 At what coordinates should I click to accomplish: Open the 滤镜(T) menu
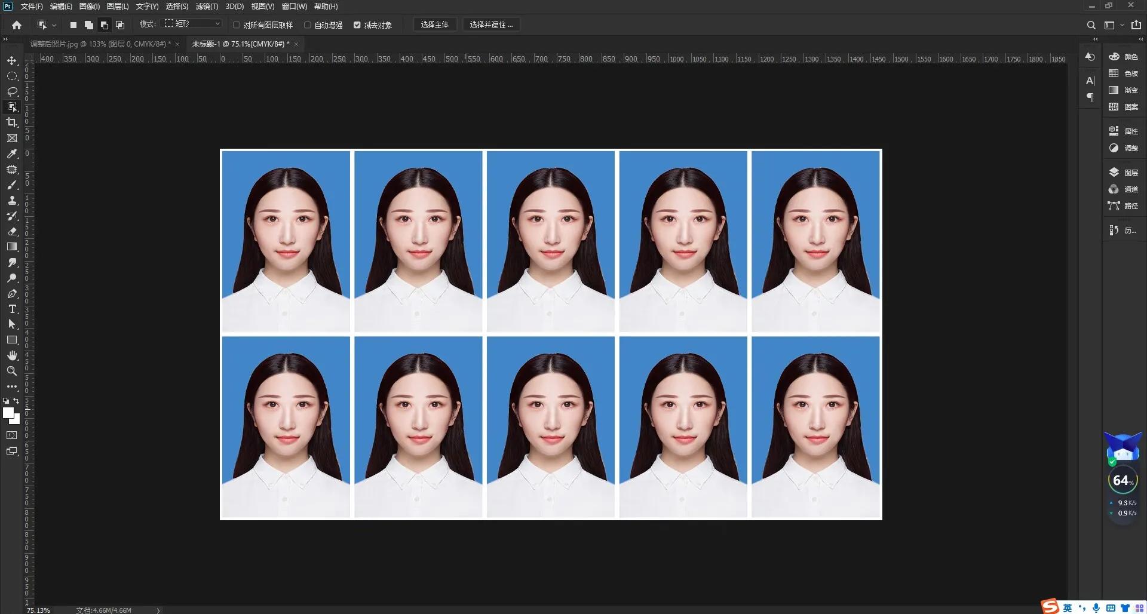[207, 7]
